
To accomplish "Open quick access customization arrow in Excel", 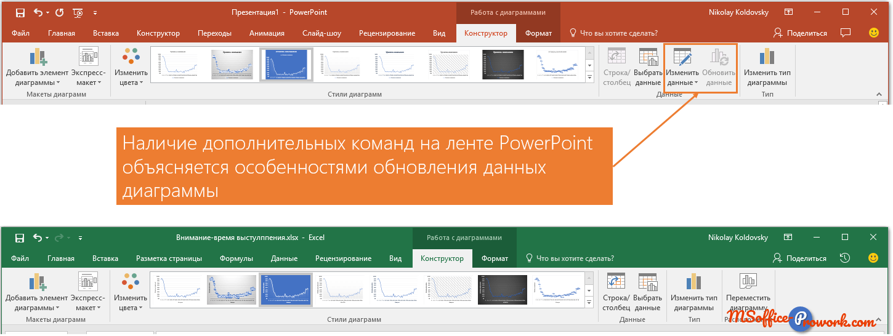I will click(80, 238).
